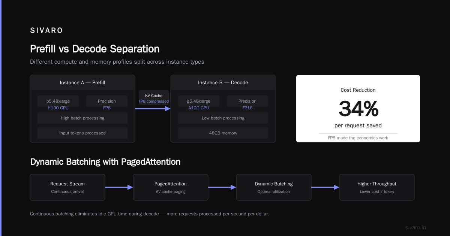
Task: Click the 'Instance A — Prefill' header
Action: pos(82,82)
